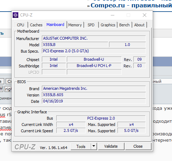Click the CPU-Z title bar text

pos(26,15)
